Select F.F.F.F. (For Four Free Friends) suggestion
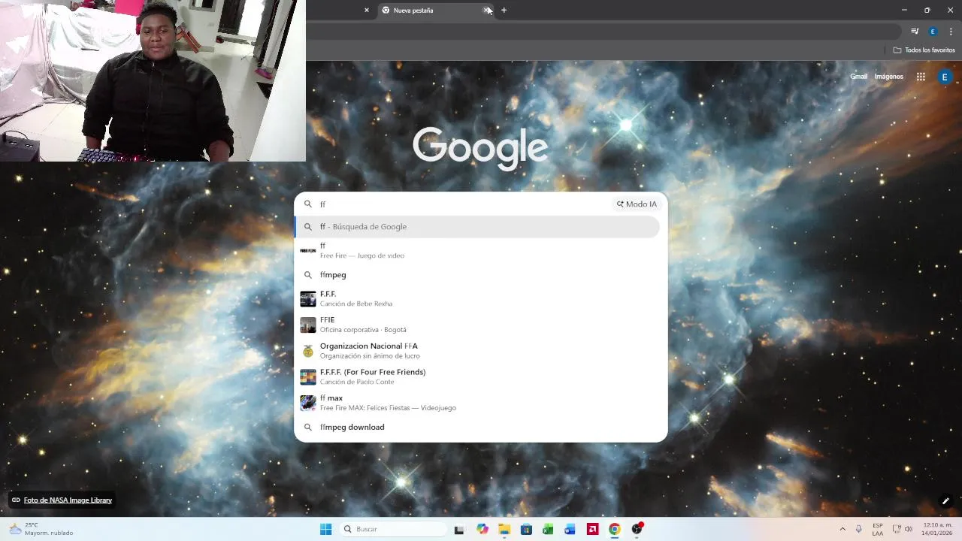962x541 pixels. (477, 376)
